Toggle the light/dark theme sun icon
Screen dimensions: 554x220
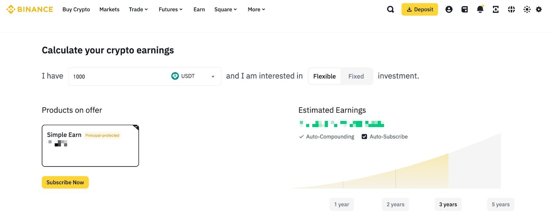[527, 9]
